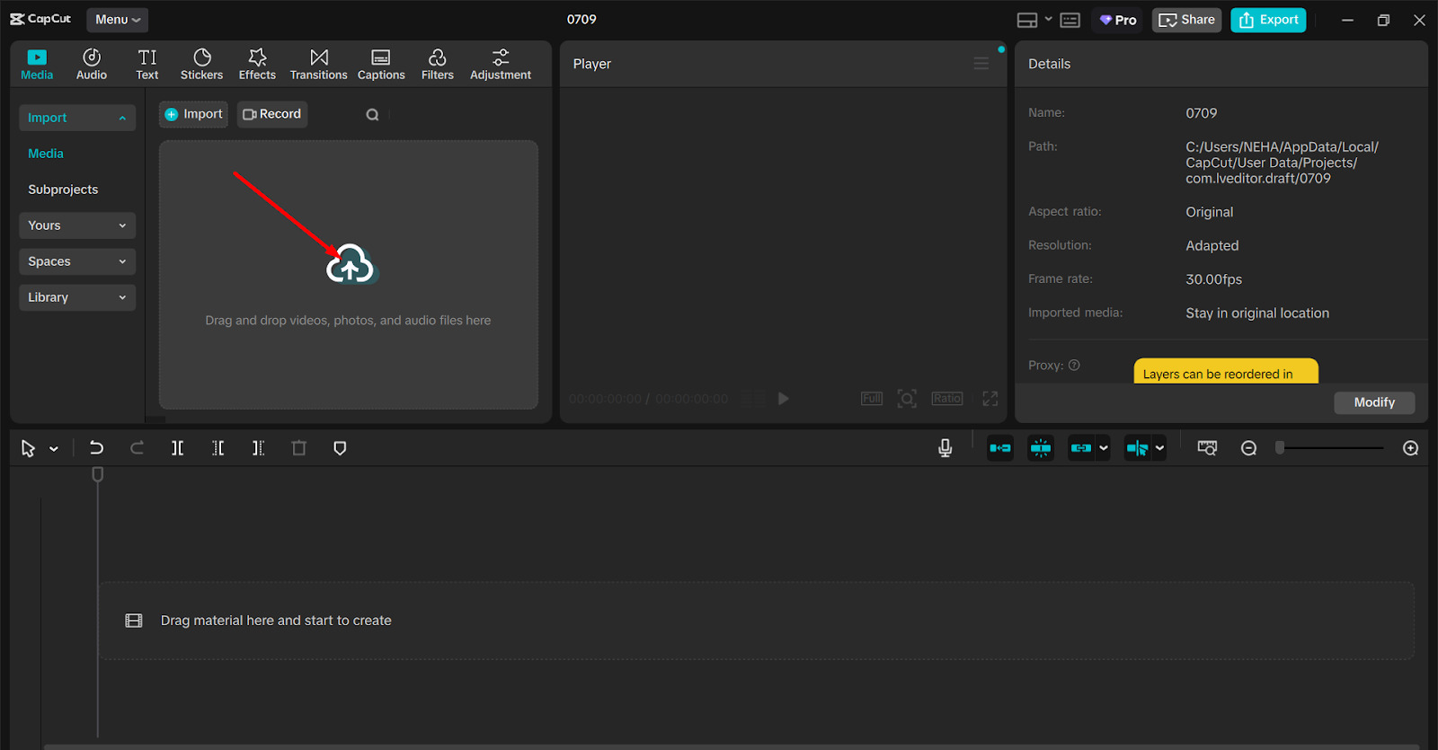The height and width of the screenshot is (750, 1438).
Task: Open the Effects panel
Action: tap(257, 64)
